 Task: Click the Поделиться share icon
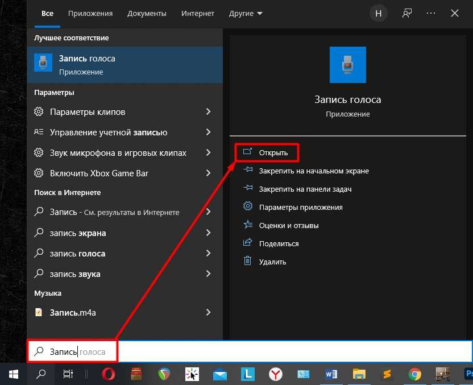click(247, 243)
